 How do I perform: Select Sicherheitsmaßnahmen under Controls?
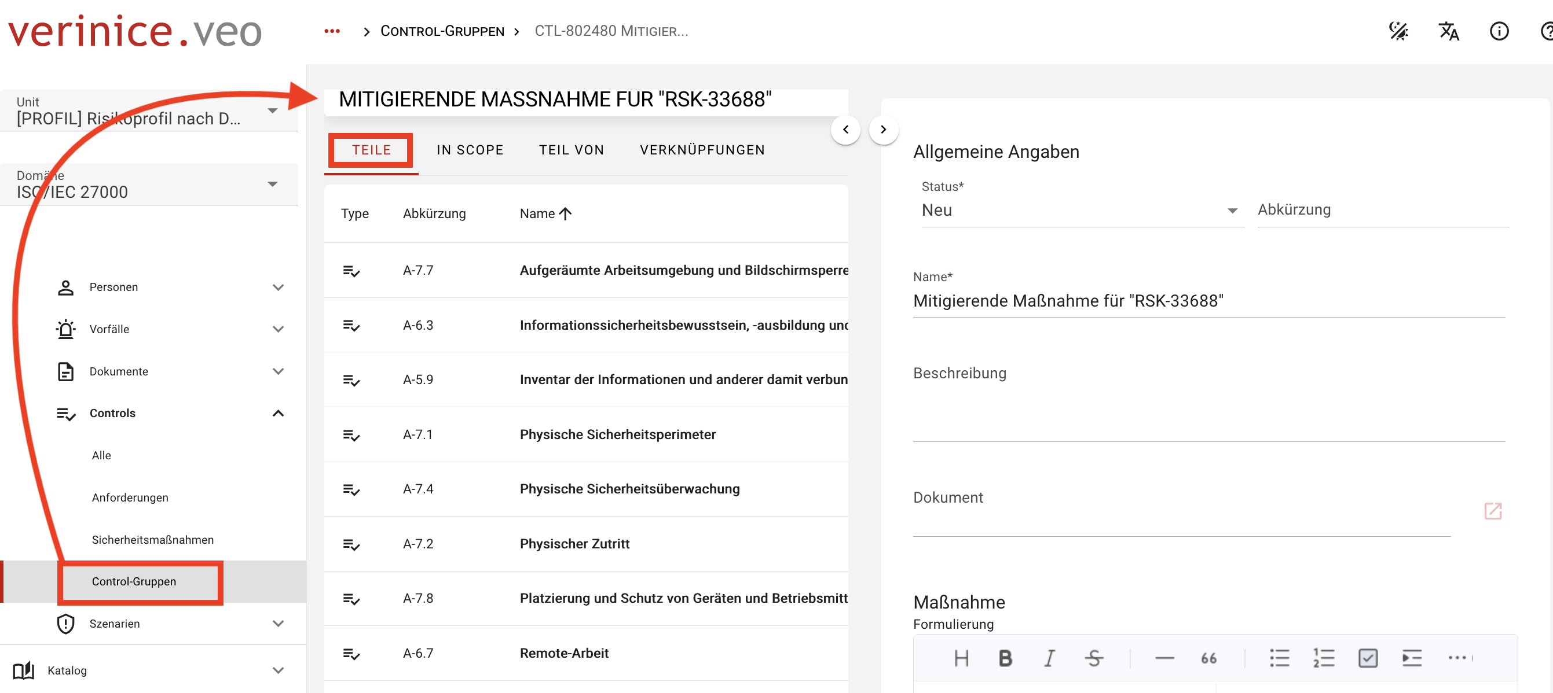152,540
